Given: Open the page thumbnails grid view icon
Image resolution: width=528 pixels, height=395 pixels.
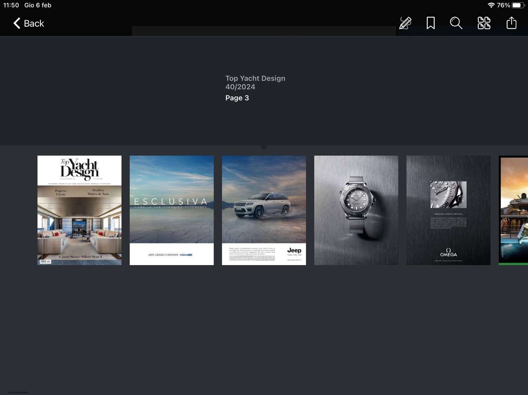Looking at the screenshot, I should [484, 23].
